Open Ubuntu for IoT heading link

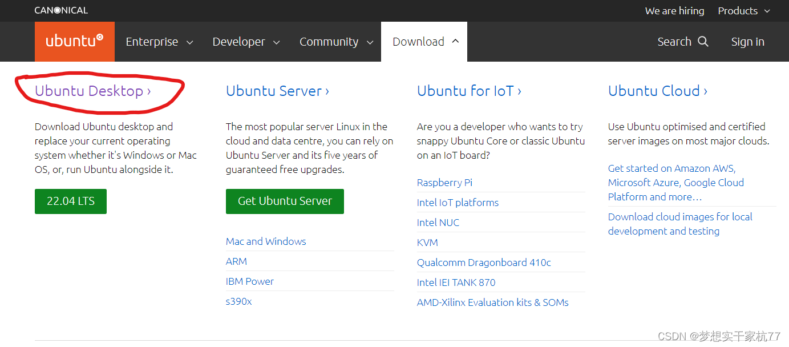tap(469, 91)
